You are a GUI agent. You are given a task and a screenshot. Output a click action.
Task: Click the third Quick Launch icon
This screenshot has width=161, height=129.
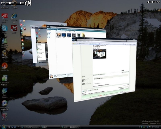[x=15, y=127]
